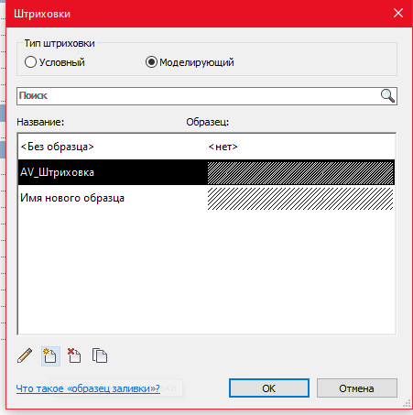Click the AV_Штриховка hatch preview swatch
This screenshot has width=413, height=415.
pyautogui.click(x=300, y=173)
